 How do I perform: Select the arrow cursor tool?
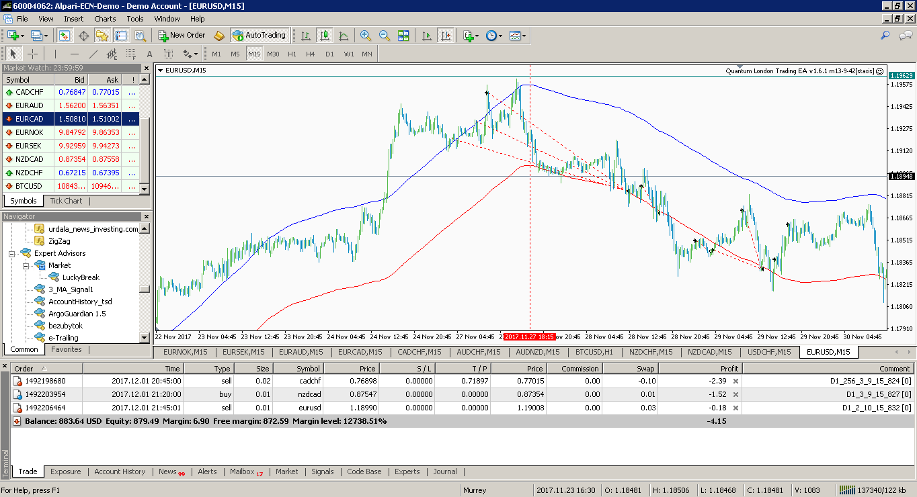[13, 54]
